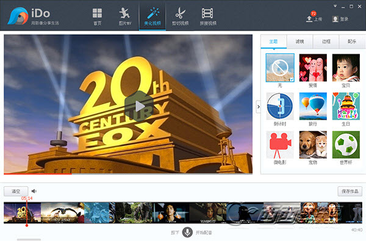
Task: Click the 40:40 total duration text
Action: point(357,230)
